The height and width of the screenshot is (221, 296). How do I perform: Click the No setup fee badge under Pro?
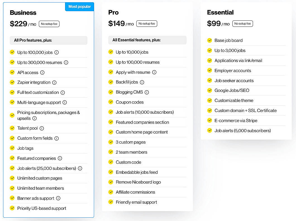(147, 23)
